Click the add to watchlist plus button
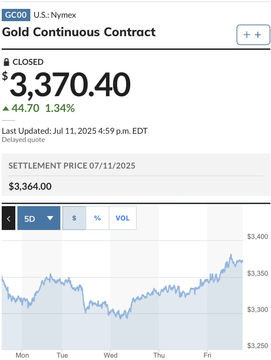Screen dimensions: 271x360 click(253, 35)
